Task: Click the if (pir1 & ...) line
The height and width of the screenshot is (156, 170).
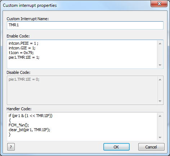Action: click(31, 116)
